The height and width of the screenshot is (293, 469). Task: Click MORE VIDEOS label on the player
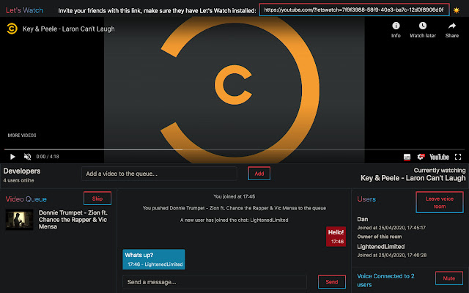(22, 136)
